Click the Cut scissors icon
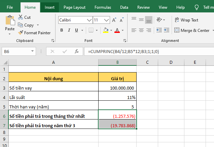This screenshot has width=214, height=147. coord(21,17)
